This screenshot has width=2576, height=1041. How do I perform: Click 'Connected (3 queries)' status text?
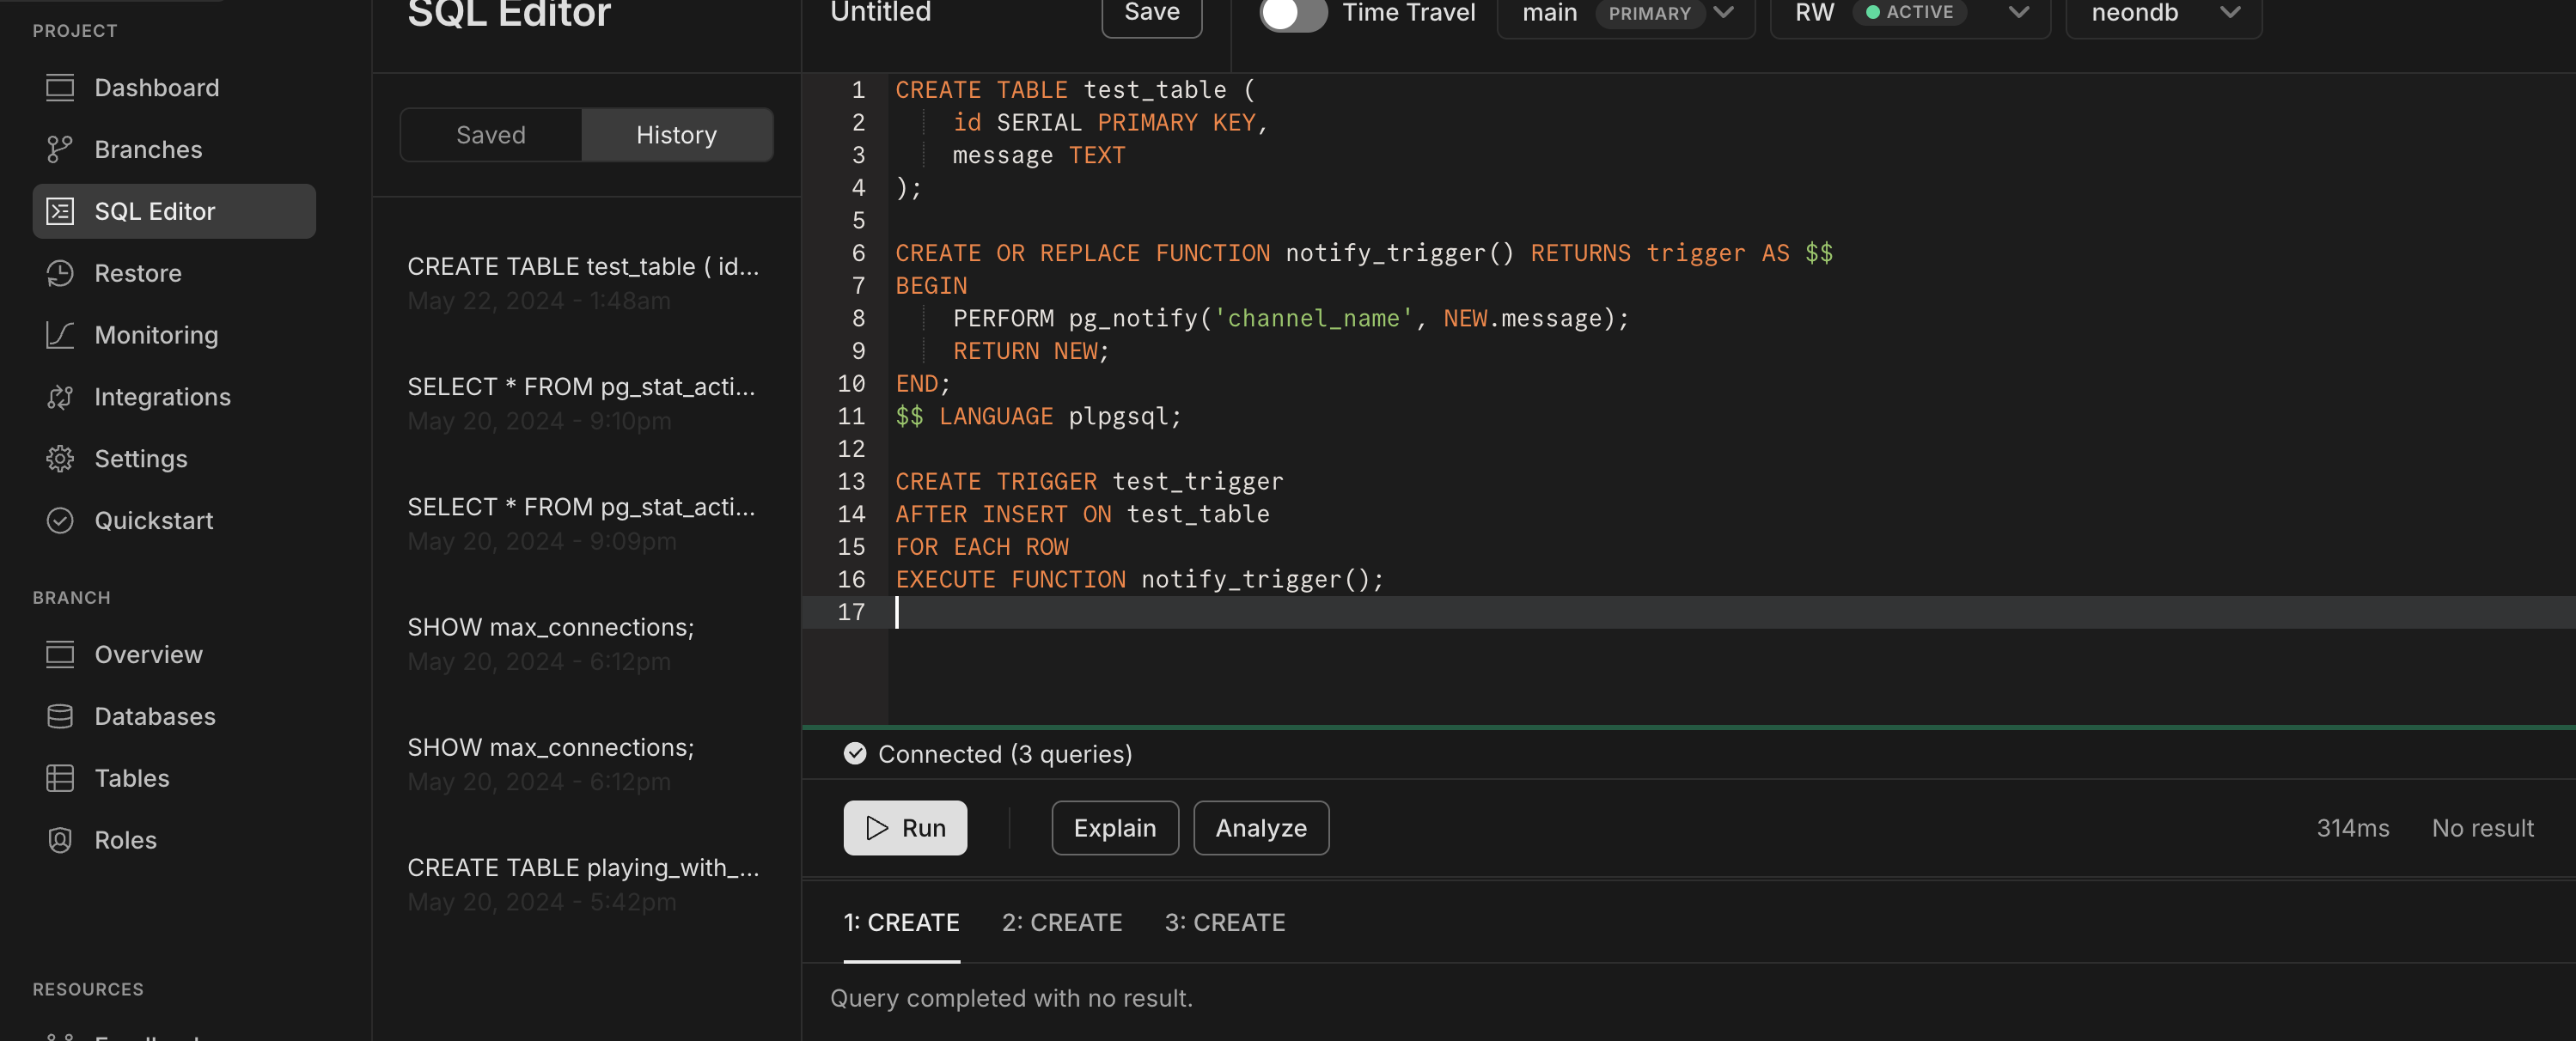[1005, 754]
